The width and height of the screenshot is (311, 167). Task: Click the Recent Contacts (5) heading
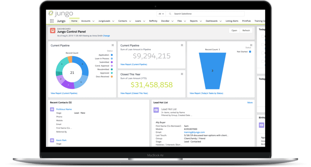[x=61, y=103]
